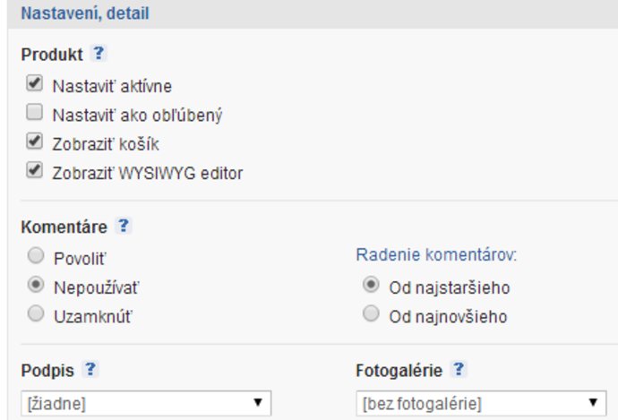Viewport: 618px width, 420px height.
Task: Expand the Fotogalérie dropdown [bez fotogalérie]
Action: coord(481,403)
